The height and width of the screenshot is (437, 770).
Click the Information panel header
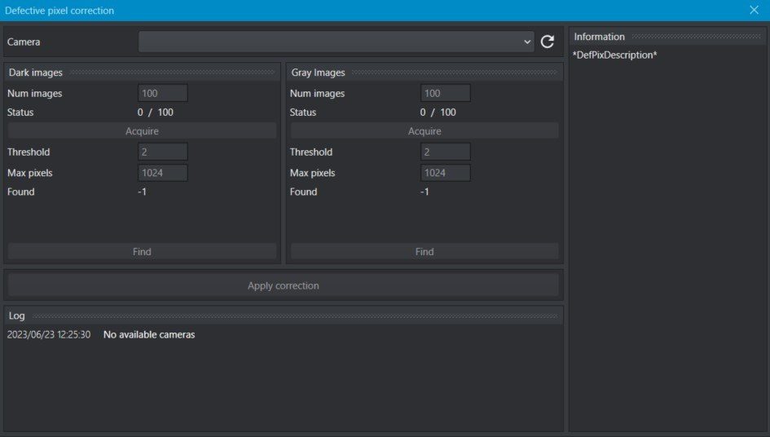click(x=600, y=37)
